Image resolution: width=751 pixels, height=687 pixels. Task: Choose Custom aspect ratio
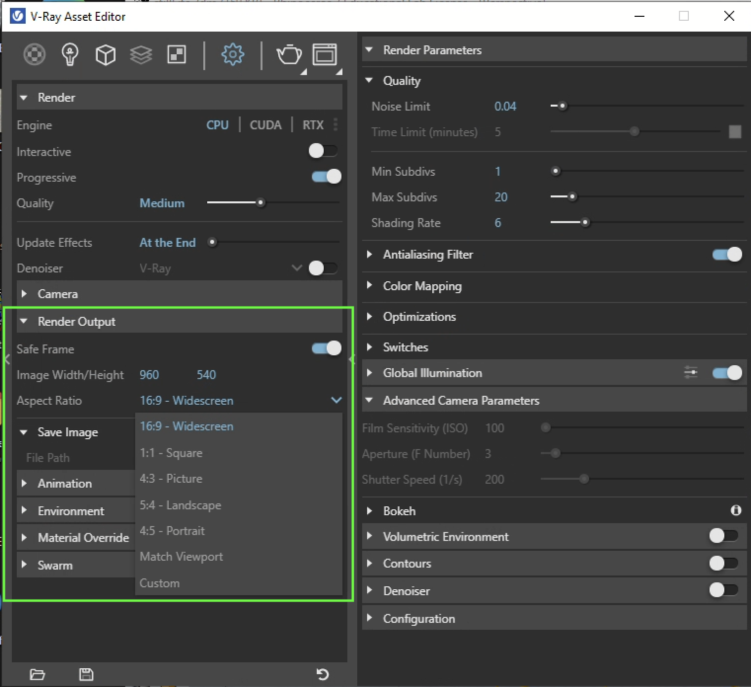239,583
